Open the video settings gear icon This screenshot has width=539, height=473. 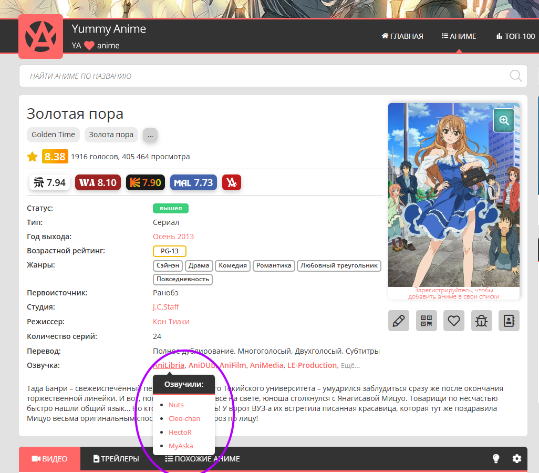click(x=516, y=458)
